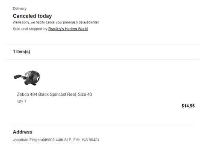Click the Canceled today heading
Screen dimensions: 214x160
(x=32, y=16)
